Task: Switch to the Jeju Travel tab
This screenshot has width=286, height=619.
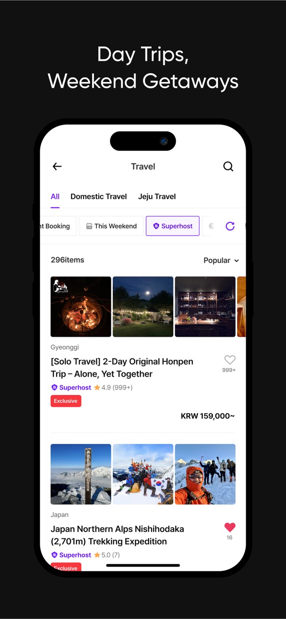Action: pyautogui.click(x=157, y=197)
